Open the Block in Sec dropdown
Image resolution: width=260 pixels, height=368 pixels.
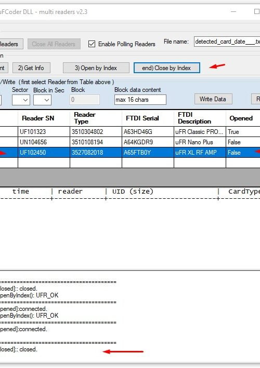(x=42, y=100)
